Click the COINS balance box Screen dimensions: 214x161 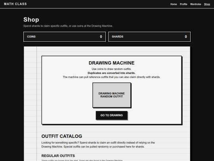tap(65, 37)
